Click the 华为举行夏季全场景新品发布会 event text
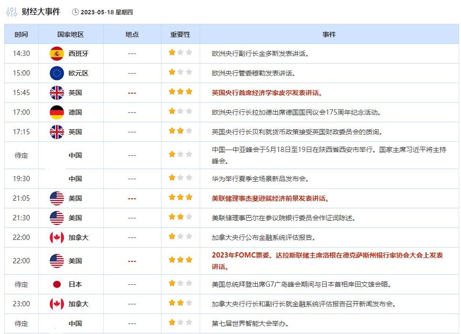This screenshot has height=334, width=461. (260, 179)
